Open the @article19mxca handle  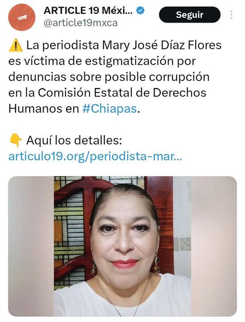click(x=80, y=23)
